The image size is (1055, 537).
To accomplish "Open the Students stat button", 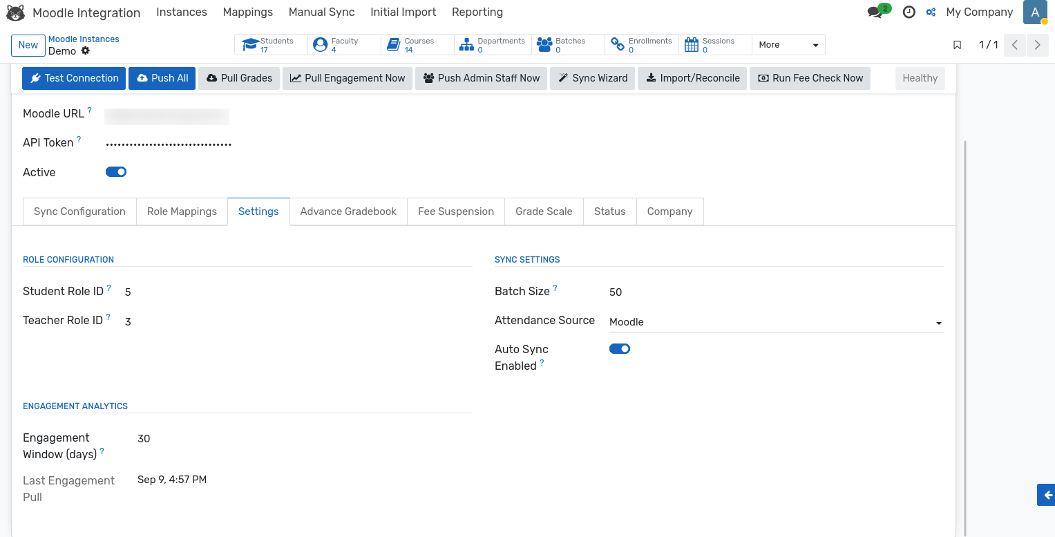I will point(271,45).
